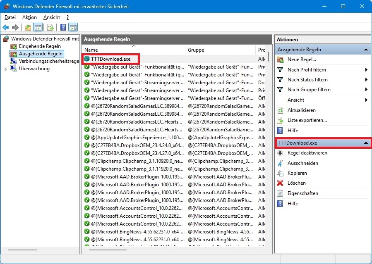The height and width of the screenshot is (264, 372).
Task: Select Überwachung in the tree
Action: pyautogui.click(x=34, y=69)
